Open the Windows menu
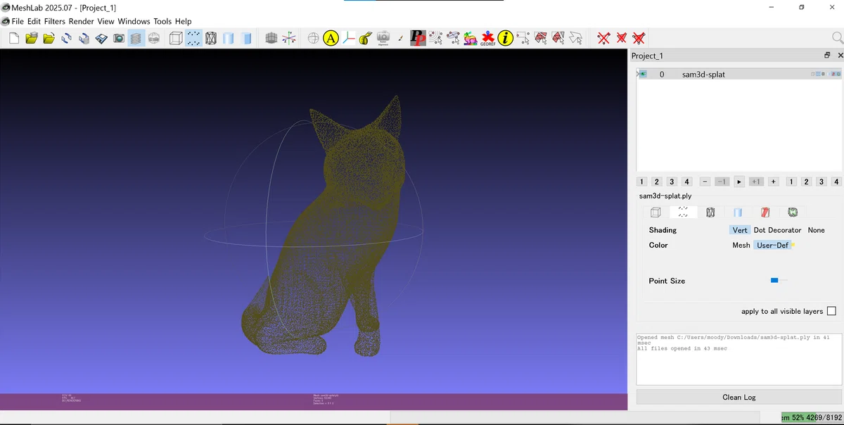Screen dimensions: 844x425 tap(134, 21)
